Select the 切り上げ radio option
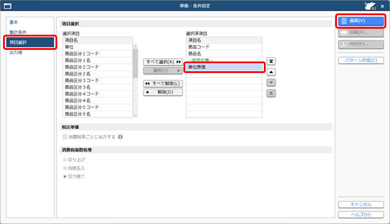Image resolution: width=390 pixels, height=224 pixels. (65, 159)
